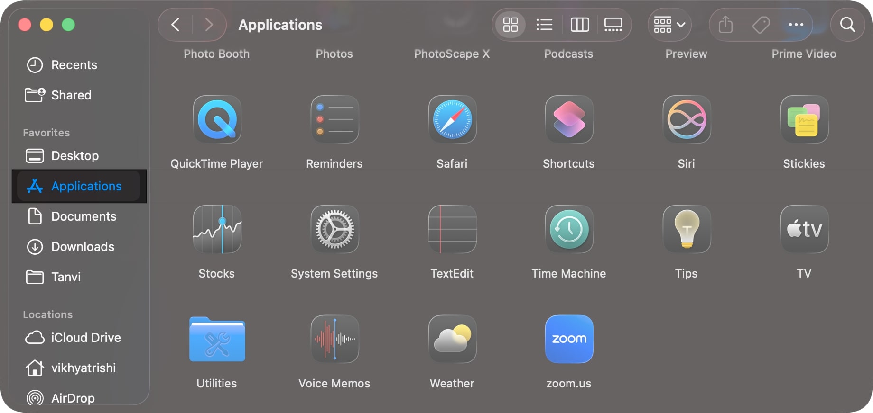Open System Settings gear icon
873x413 pixels.
(x=334, y=229)
